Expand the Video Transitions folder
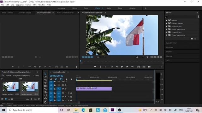 point(166,35)
